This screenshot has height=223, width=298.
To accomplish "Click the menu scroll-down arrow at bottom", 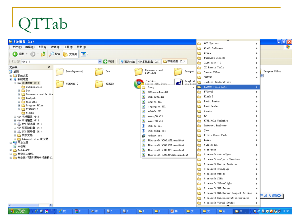I will 228,206.
